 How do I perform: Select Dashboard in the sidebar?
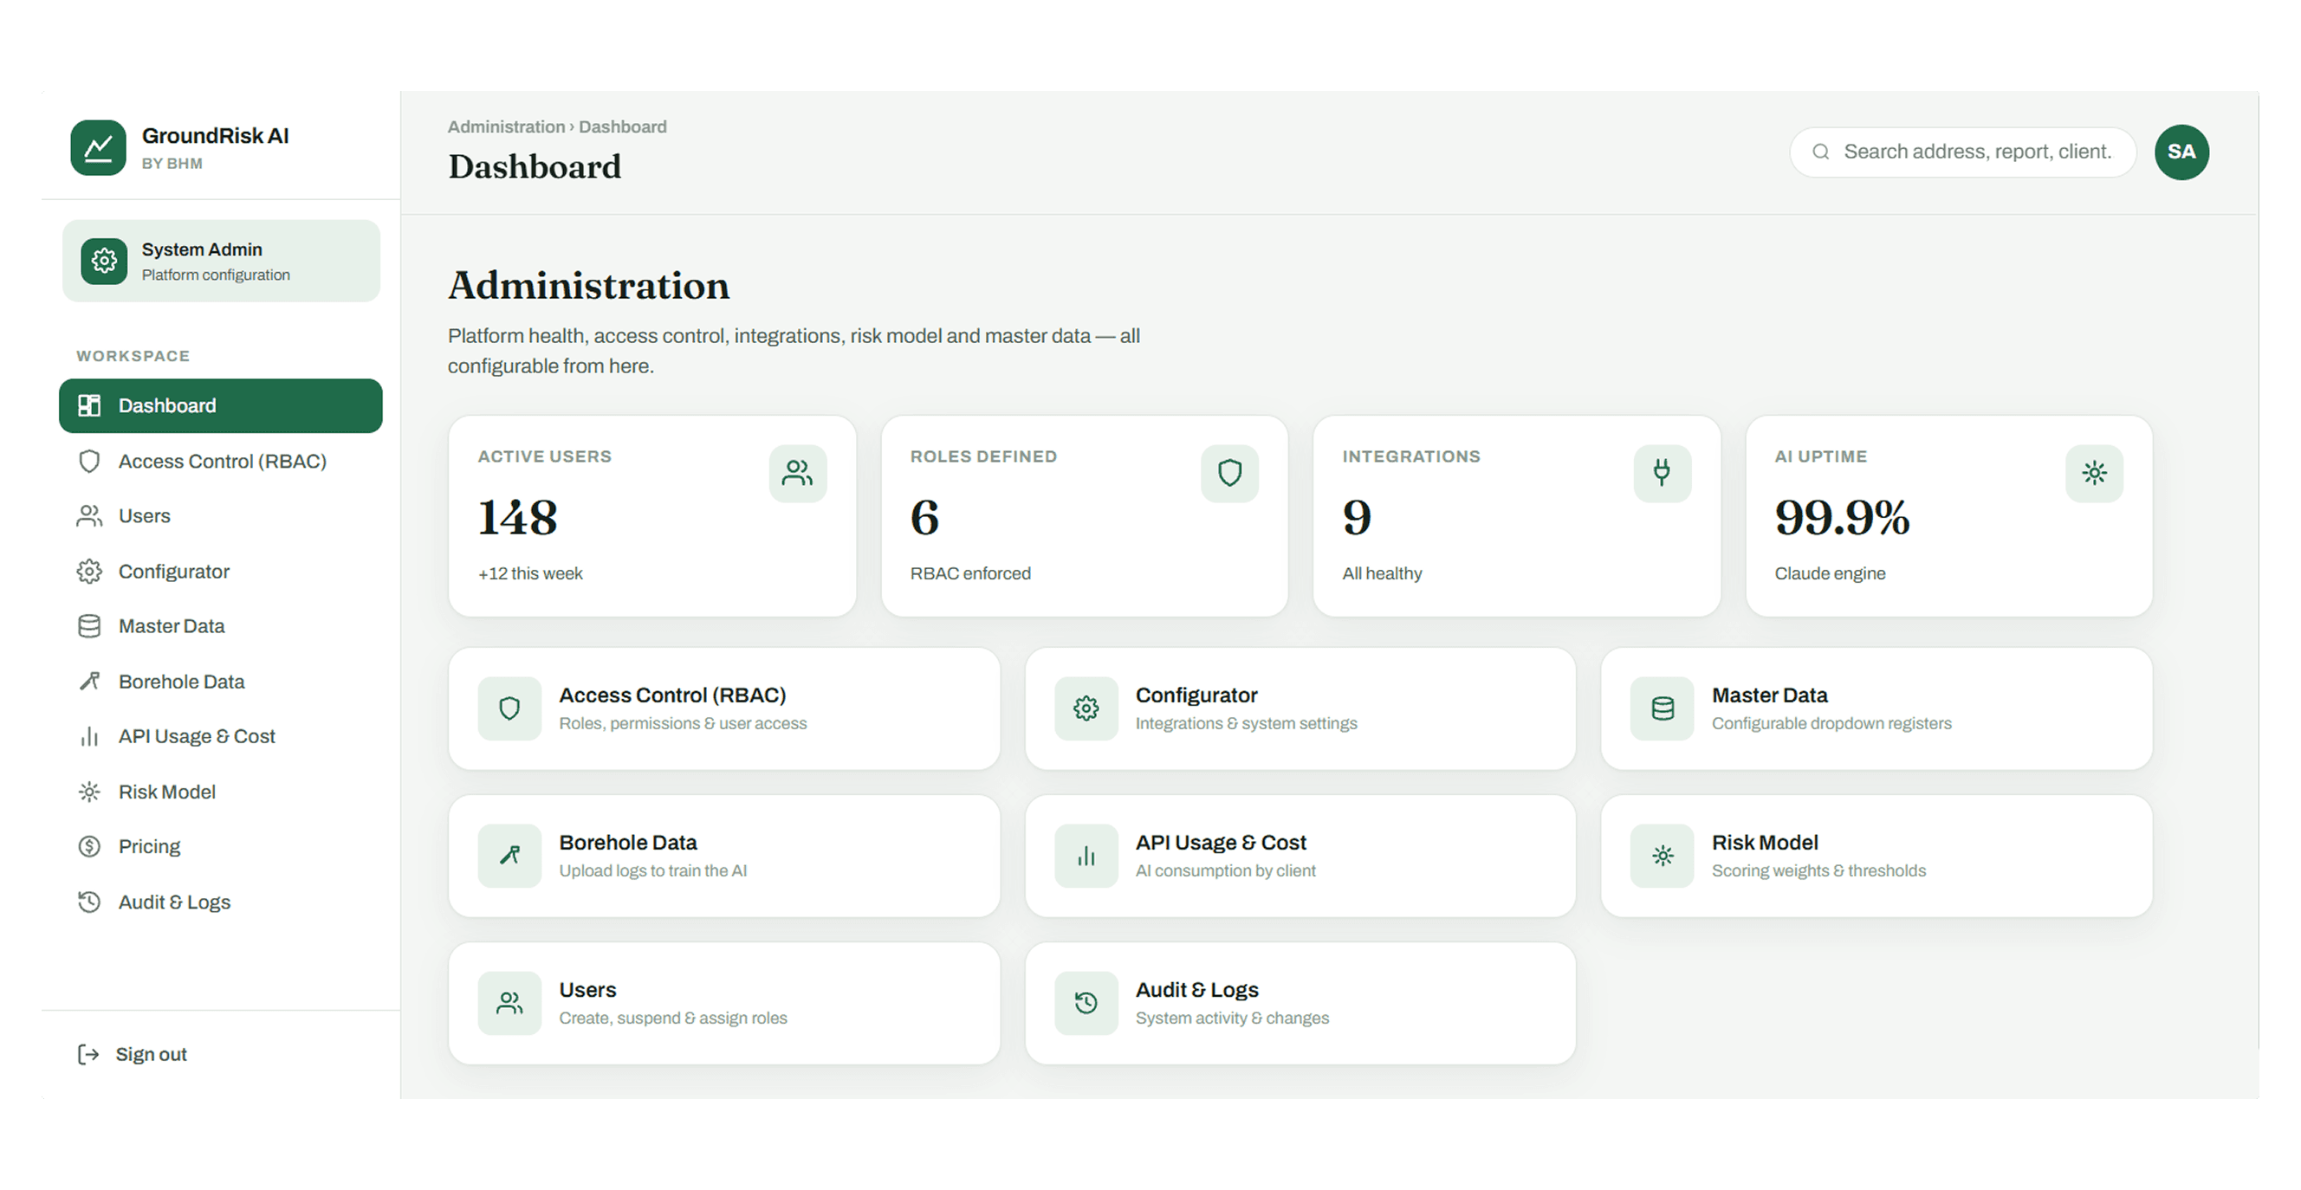221,405
